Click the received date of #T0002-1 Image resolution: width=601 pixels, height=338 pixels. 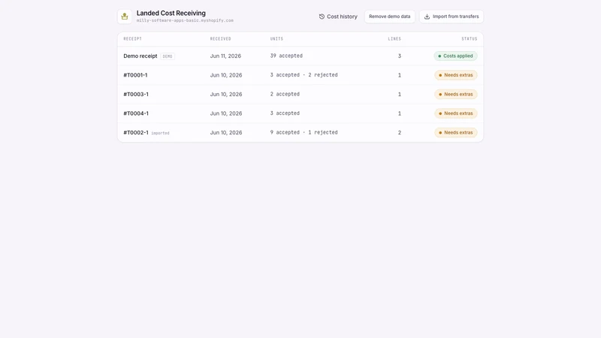click(x=226, y=133)
